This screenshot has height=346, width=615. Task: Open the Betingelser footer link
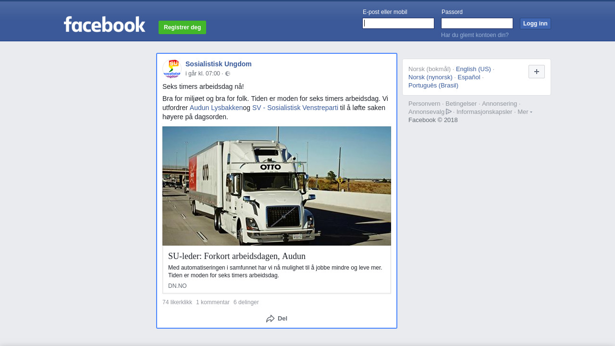tap(461, 103)
